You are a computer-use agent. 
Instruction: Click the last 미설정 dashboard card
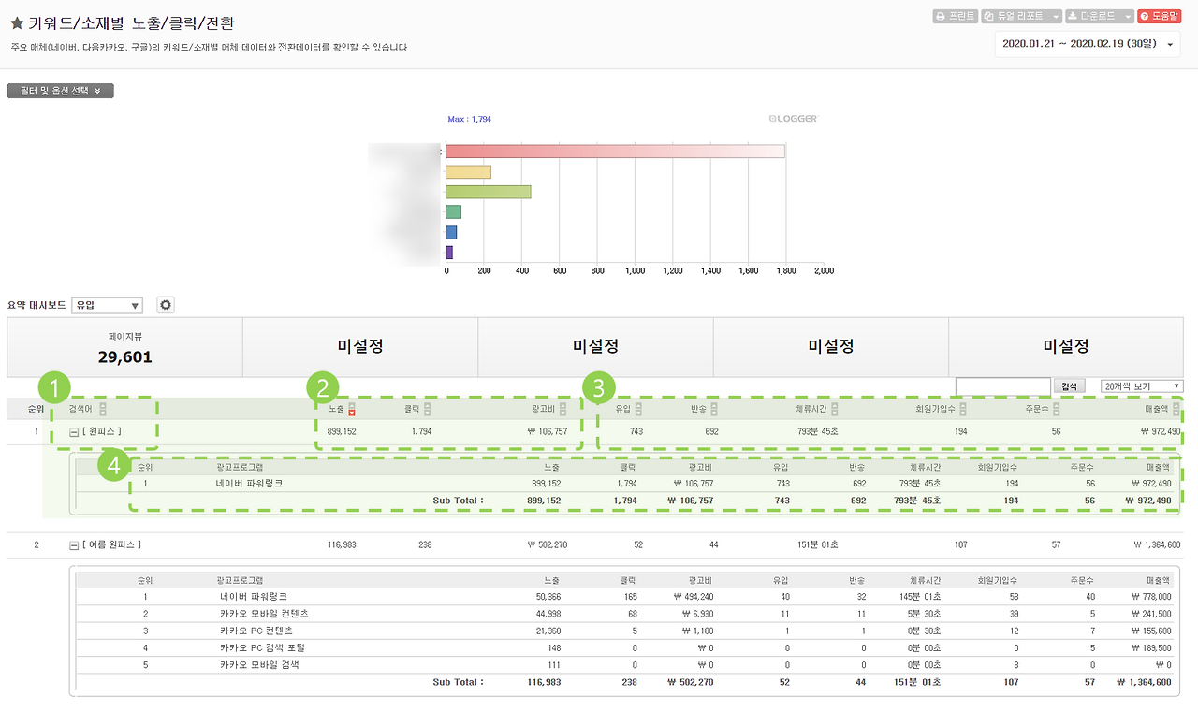(1065, 347)
